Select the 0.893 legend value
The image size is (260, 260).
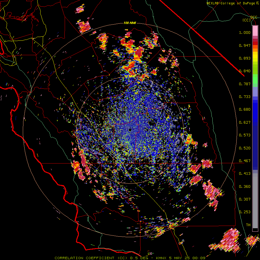coord(245,58)
